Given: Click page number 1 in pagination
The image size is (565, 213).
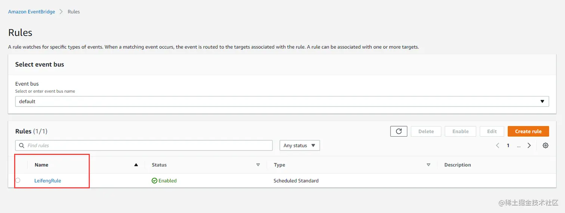Looking at the screenshot, I should click(508, 146).
